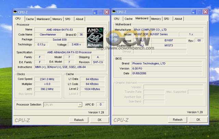The width and height of the screenshot is (219, 139).
Task: Click the Level 2 value 1024 KBytes
Action: (x=92, y=89)
